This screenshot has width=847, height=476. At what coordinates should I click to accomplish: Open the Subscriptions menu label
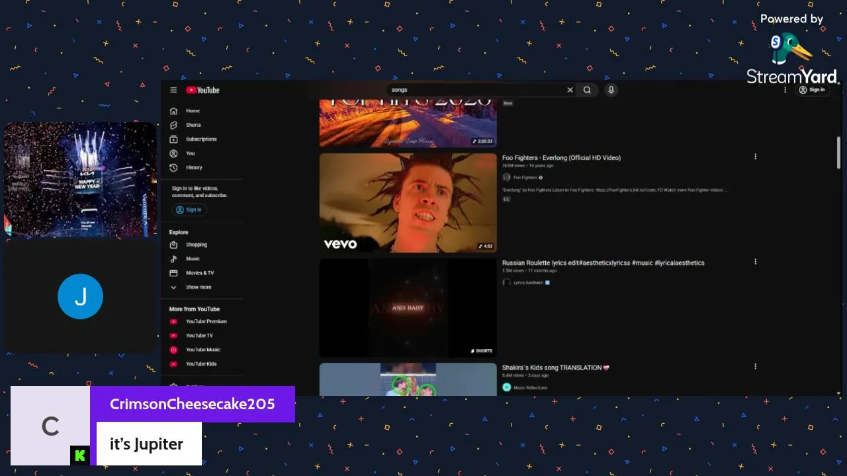(201, 139)
